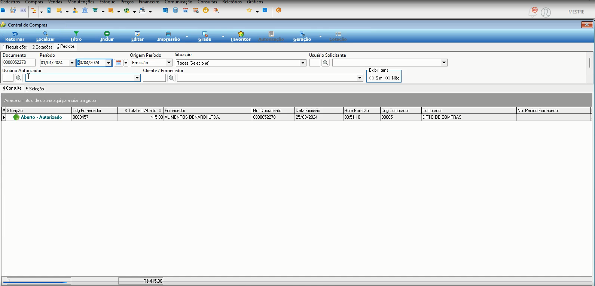Click the green money icon
Viewport: 595px width, 286px height.
(126, 10)
